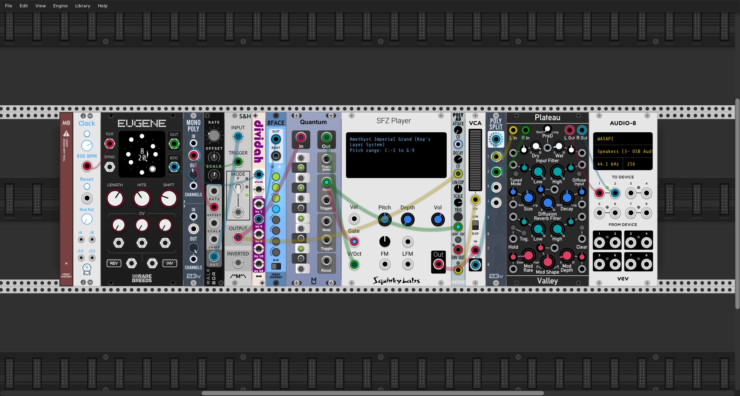The width and height of the screenshot is (740, 396).
Task: Click the Help menu
Action: (x=103, y=6)
